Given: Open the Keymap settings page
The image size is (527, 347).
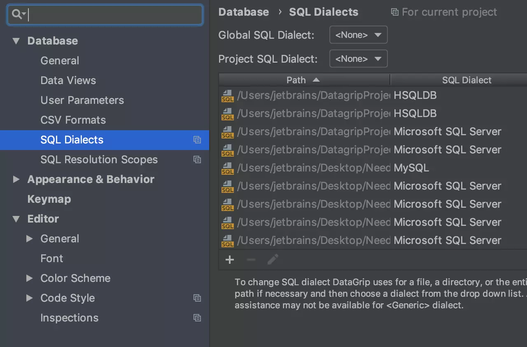Looking at the screenshot, I should (49, 199).
